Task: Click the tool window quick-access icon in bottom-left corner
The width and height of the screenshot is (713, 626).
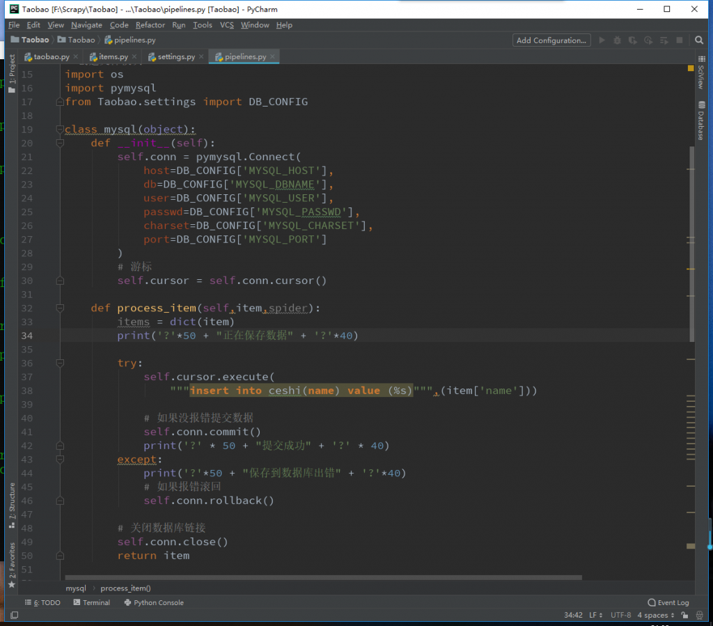Action: point(14,616)
